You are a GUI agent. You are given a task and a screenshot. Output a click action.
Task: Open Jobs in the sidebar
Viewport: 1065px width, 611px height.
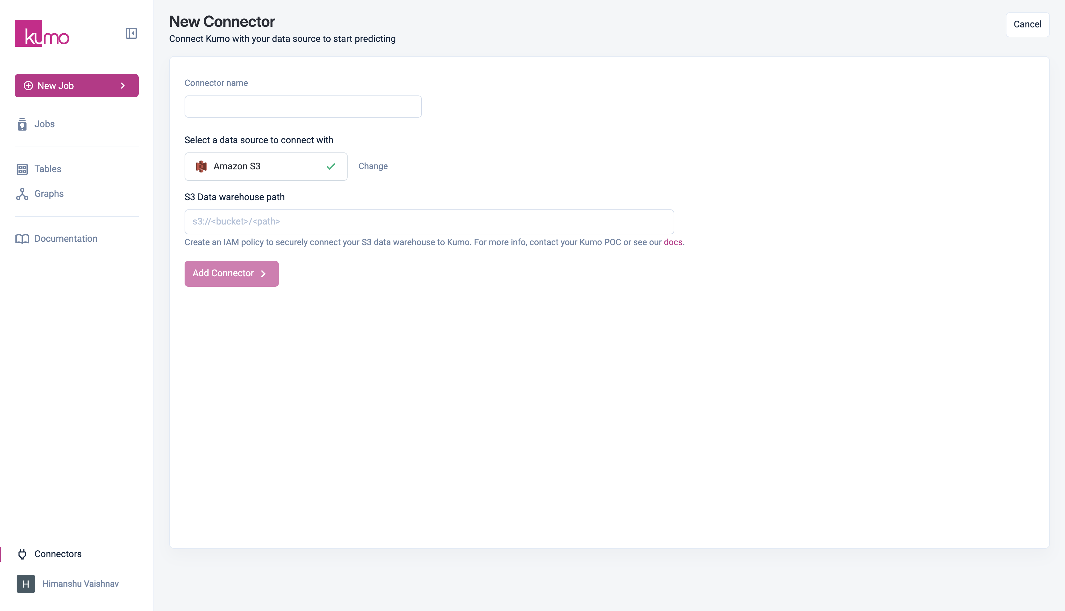click(x=44, y=124)
